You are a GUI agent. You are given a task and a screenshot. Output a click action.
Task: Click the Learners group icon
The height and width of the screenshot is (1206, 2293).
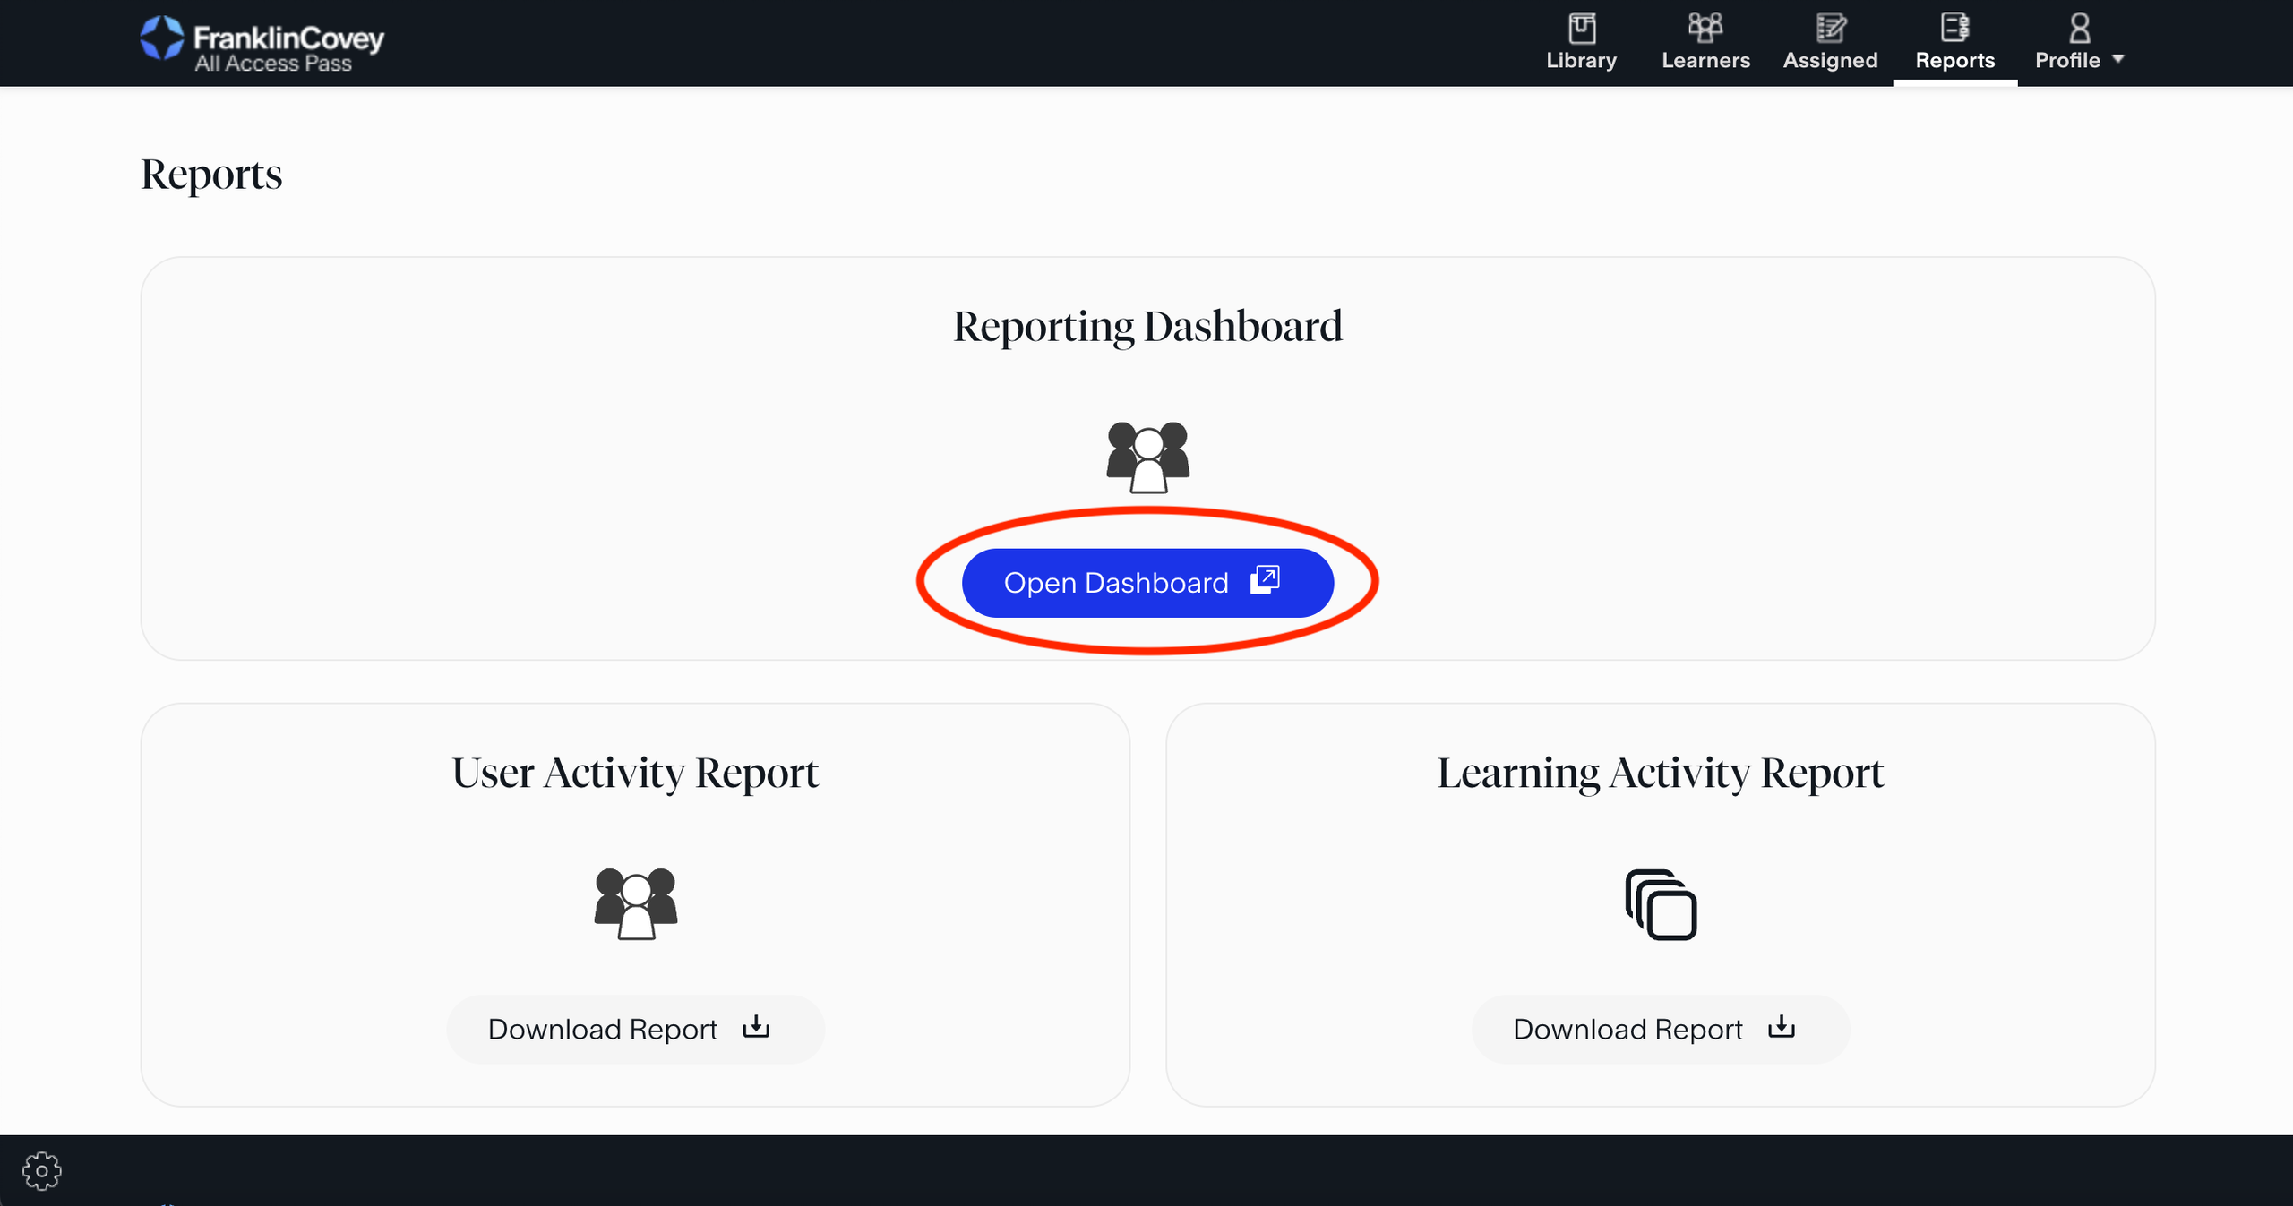click(1705, 28)
